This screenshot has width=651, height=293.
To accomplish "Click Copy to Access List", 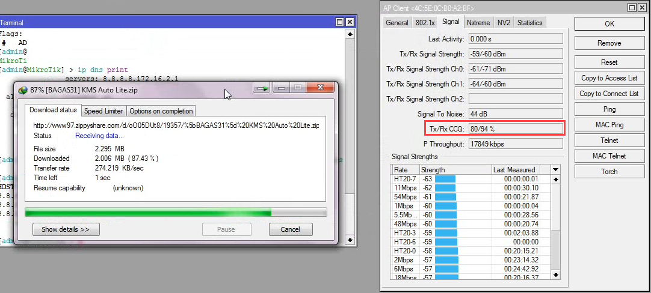I will 609,78.
